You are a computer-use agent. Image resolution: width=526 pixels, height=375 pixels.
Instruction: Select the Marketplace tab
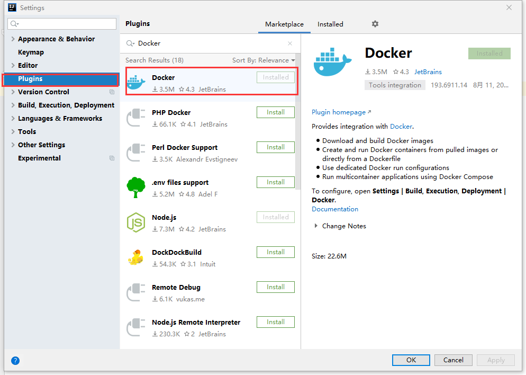[x=284, y=24]
